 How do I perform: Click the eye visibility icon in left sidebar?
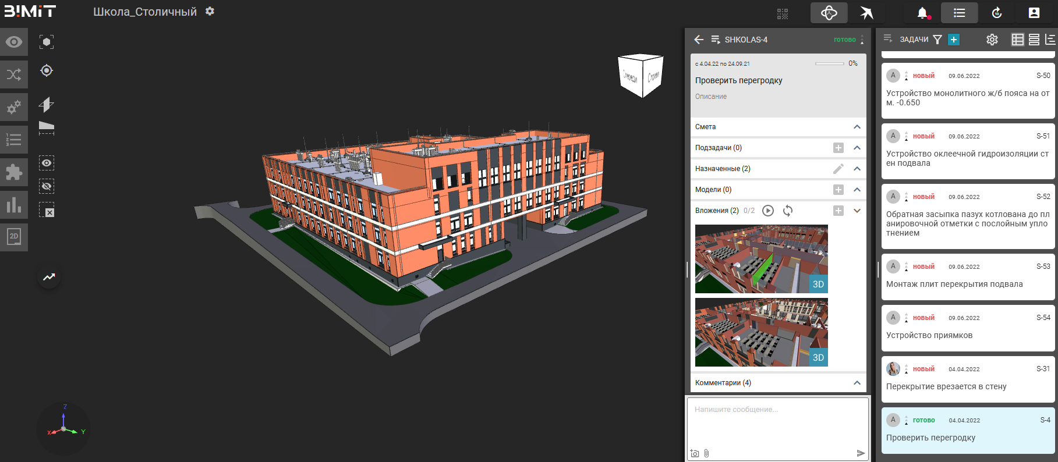(14, 42)
